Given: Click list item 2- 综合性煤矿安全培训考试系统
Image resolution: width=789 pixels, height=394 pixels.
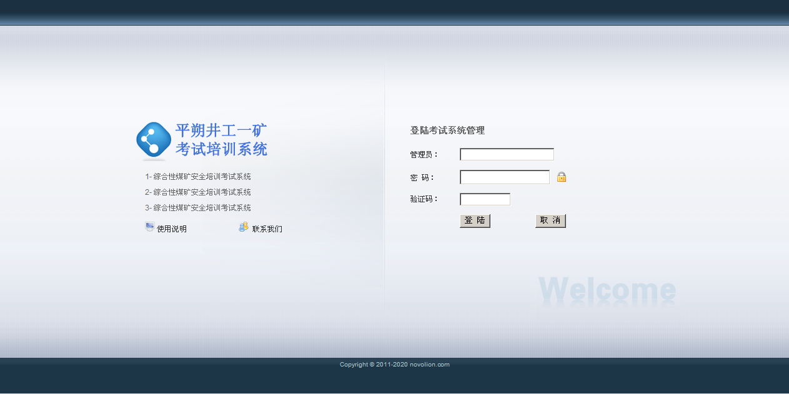Looking at the screenshot, I should pos(198,192).
